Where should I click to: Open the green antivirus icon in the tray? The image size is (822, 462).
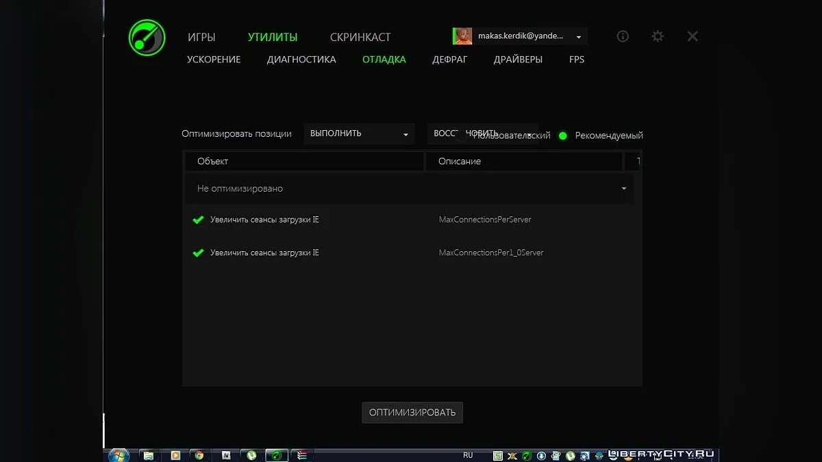click(x=526, y=454)
